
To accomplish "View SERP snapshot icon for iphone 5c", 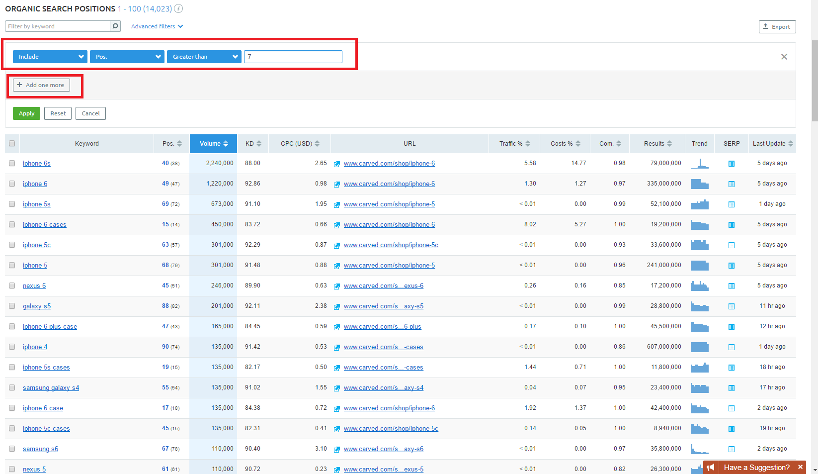I will pyautogui.click(x=732, y=245).
